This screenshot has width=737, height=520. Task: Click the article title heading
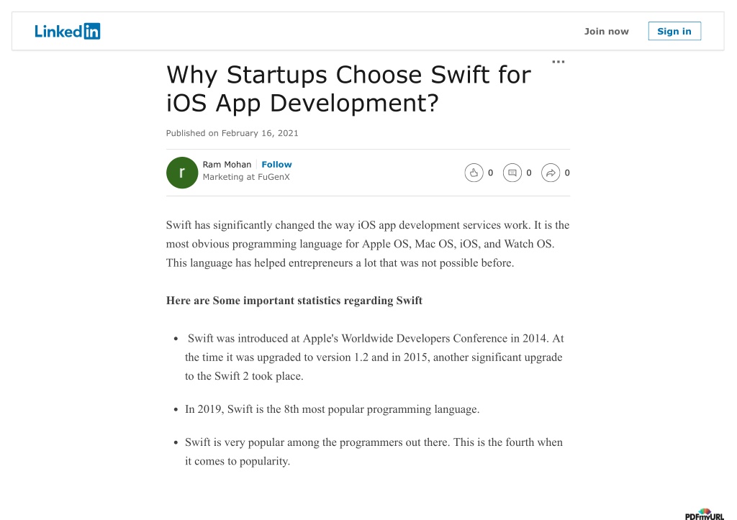pyautogui.click(x=348, y=88)
